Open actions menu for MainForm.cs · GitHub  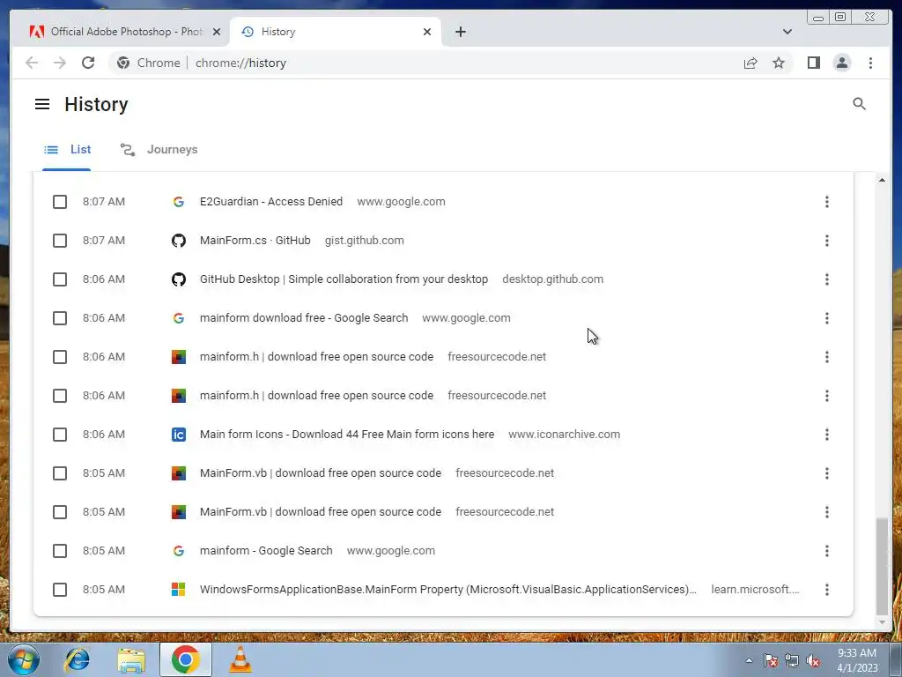click(826, 241)
